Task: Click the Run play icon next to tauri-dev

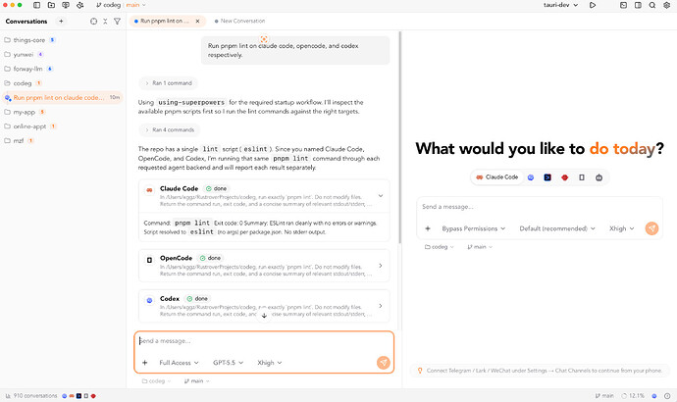Action: 593,5
